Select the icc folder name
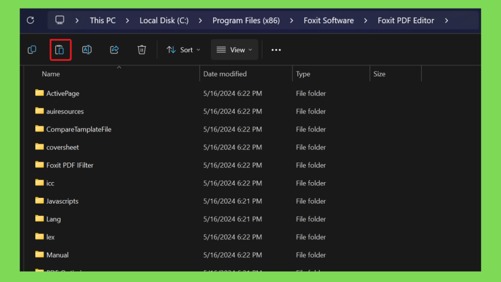Viewport: 501px width, 282px height. pyautogui.click(x=50, y=183)
